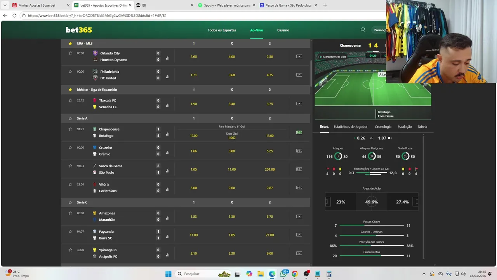The height and width of the screenshot is (280, 497).
Task: Go back using browser back arrow
Action: click(x=5, y=16)
